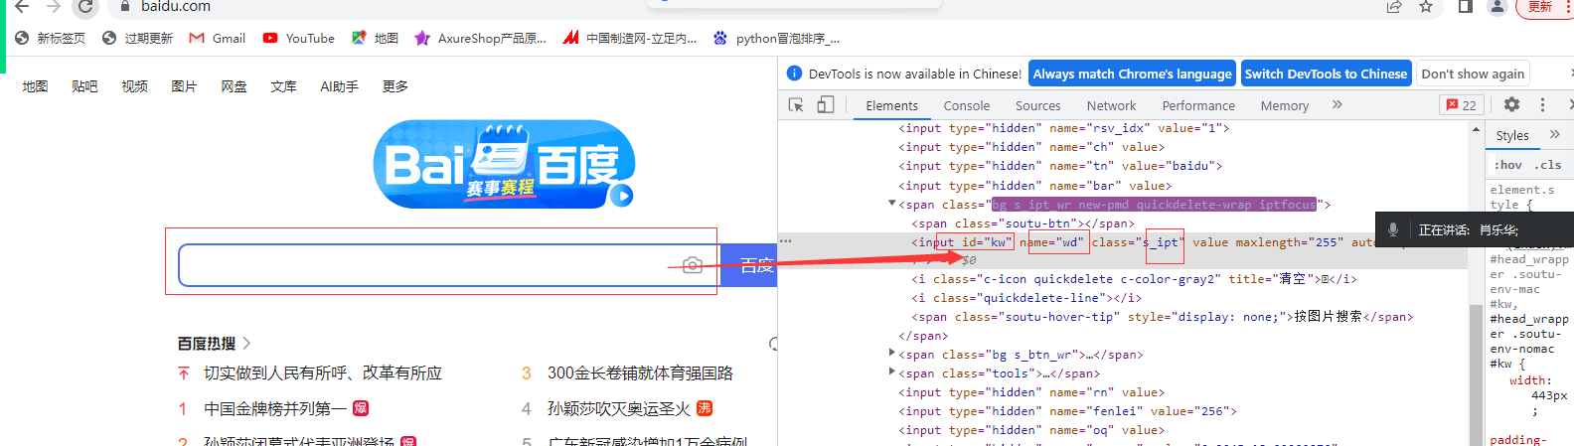Click the 网盘 link in Baidu navigation
Screen dimensions: 1574x446
click(234, 86)
